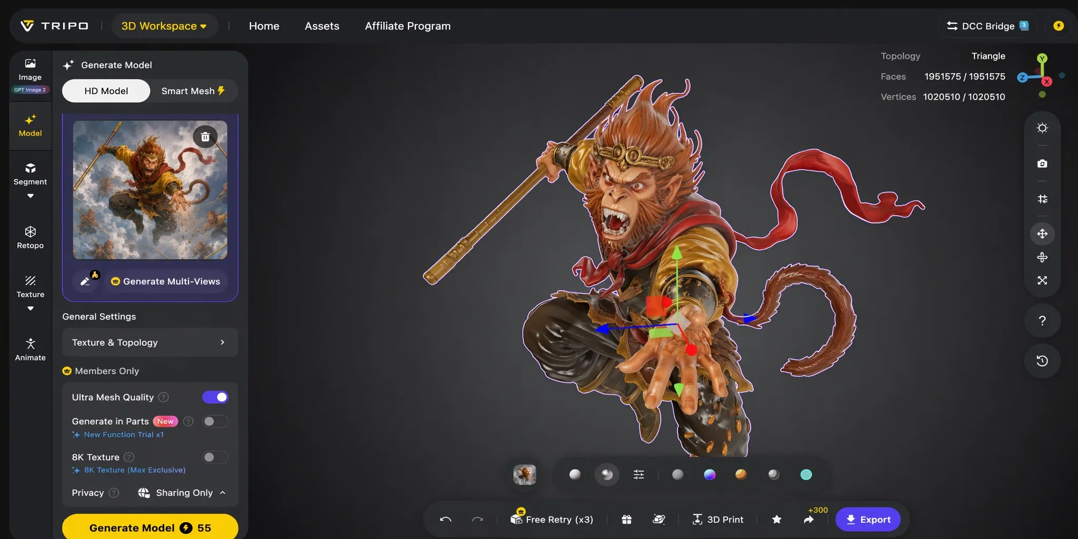Click the lightning credits icon in the top bar
The width and height of the screenshot is (1078, 539).
(x=1059, y=26)
